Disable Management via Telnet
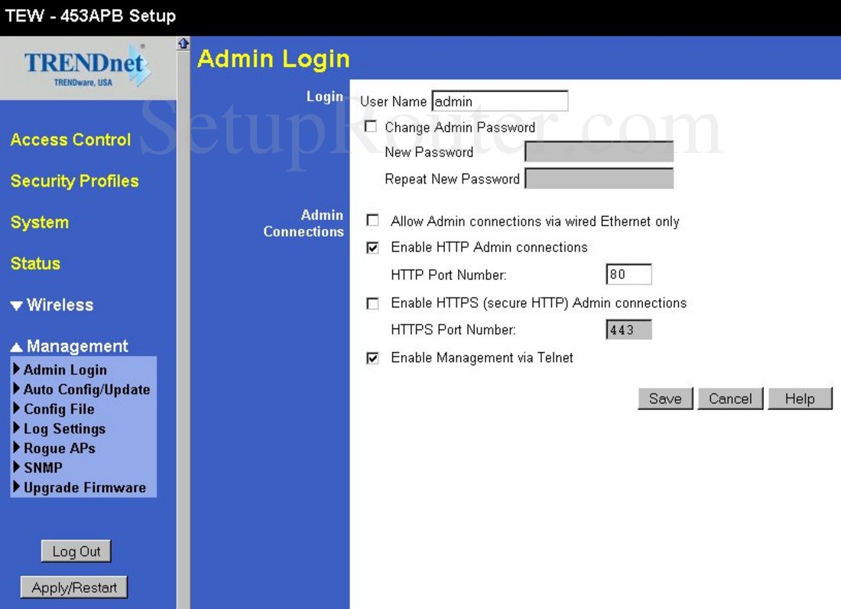This screenshot has width=841, height=609. (x=372, y=357)
